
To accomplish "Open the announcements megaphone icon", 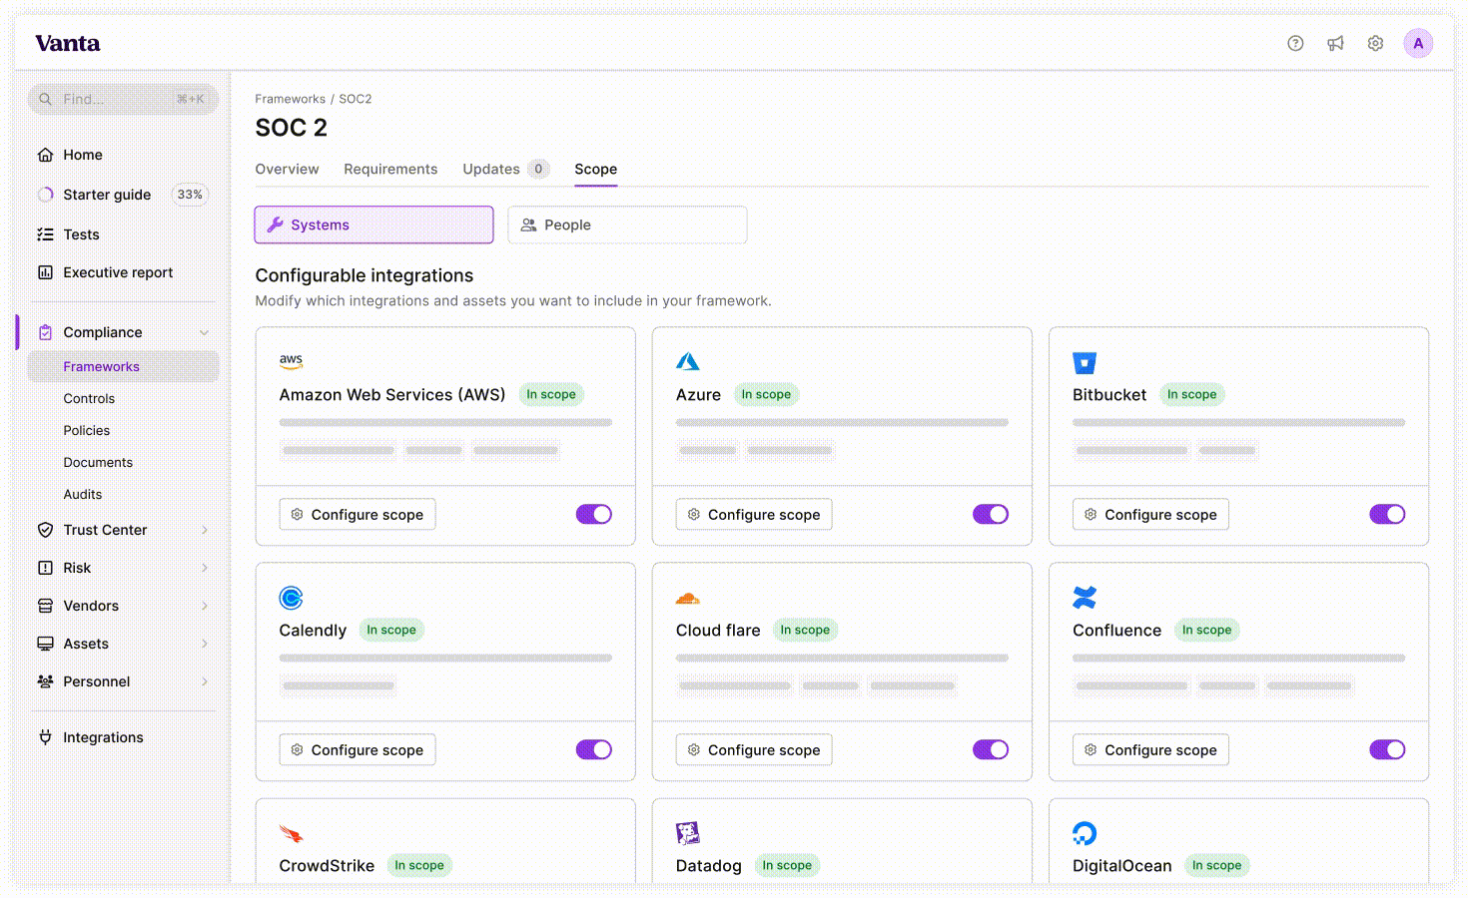I will (x=1335, y=43).
